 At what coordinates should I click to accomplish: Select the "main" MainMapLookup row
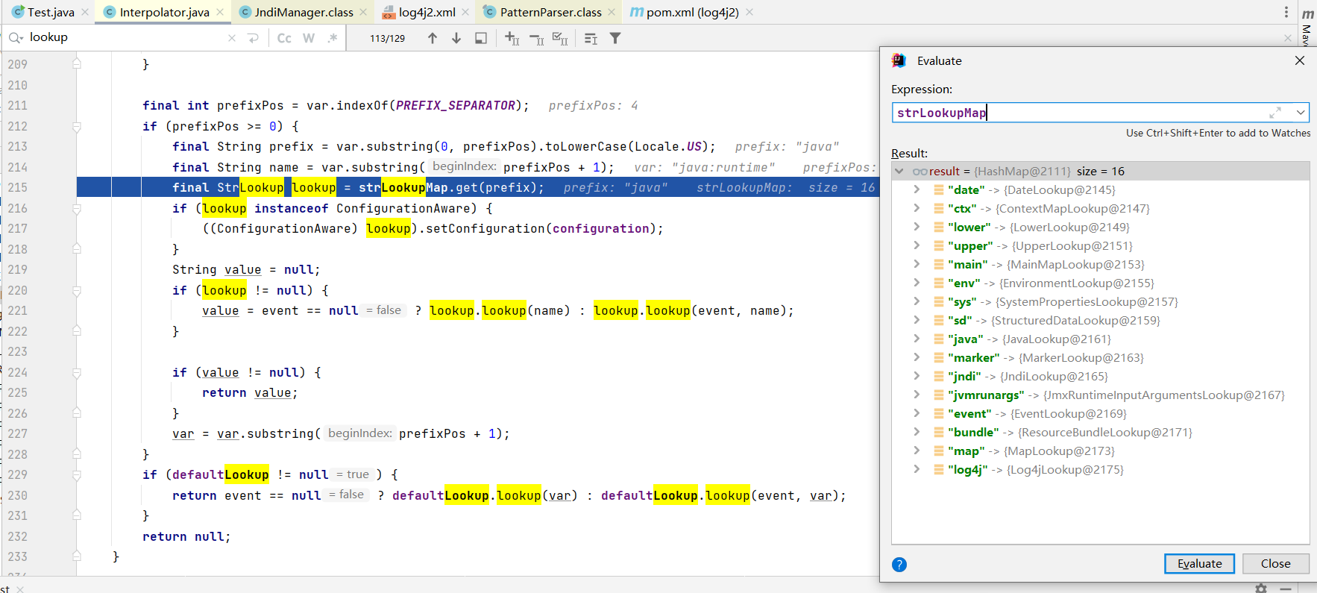click(1101, 264)
